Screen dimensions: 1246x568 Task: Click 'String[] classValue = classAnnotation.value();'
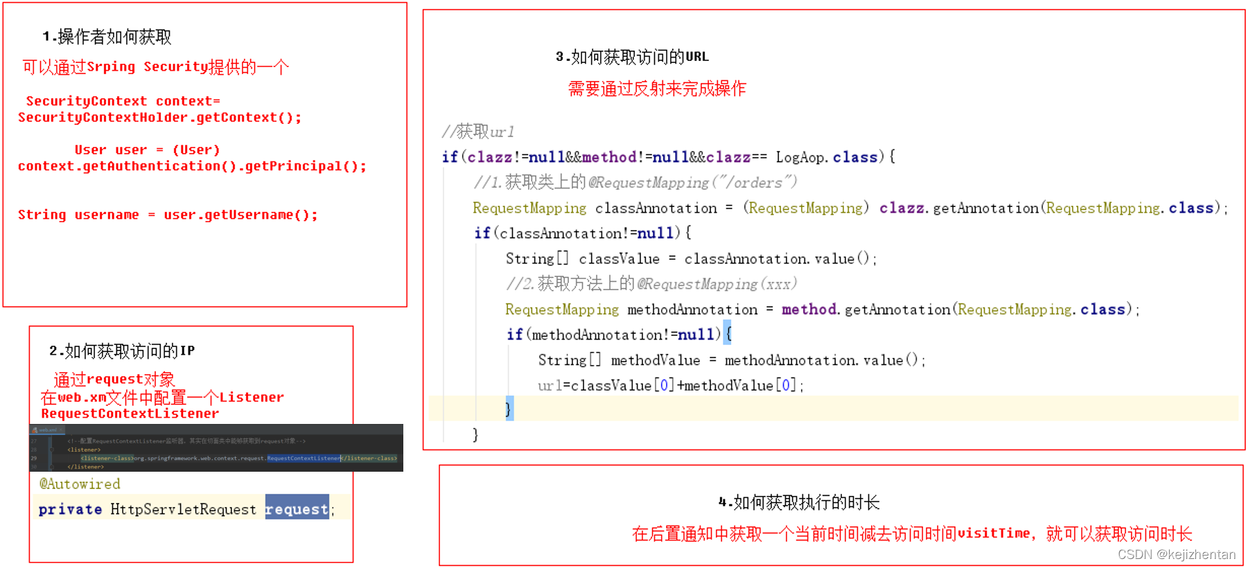(691, 258)
